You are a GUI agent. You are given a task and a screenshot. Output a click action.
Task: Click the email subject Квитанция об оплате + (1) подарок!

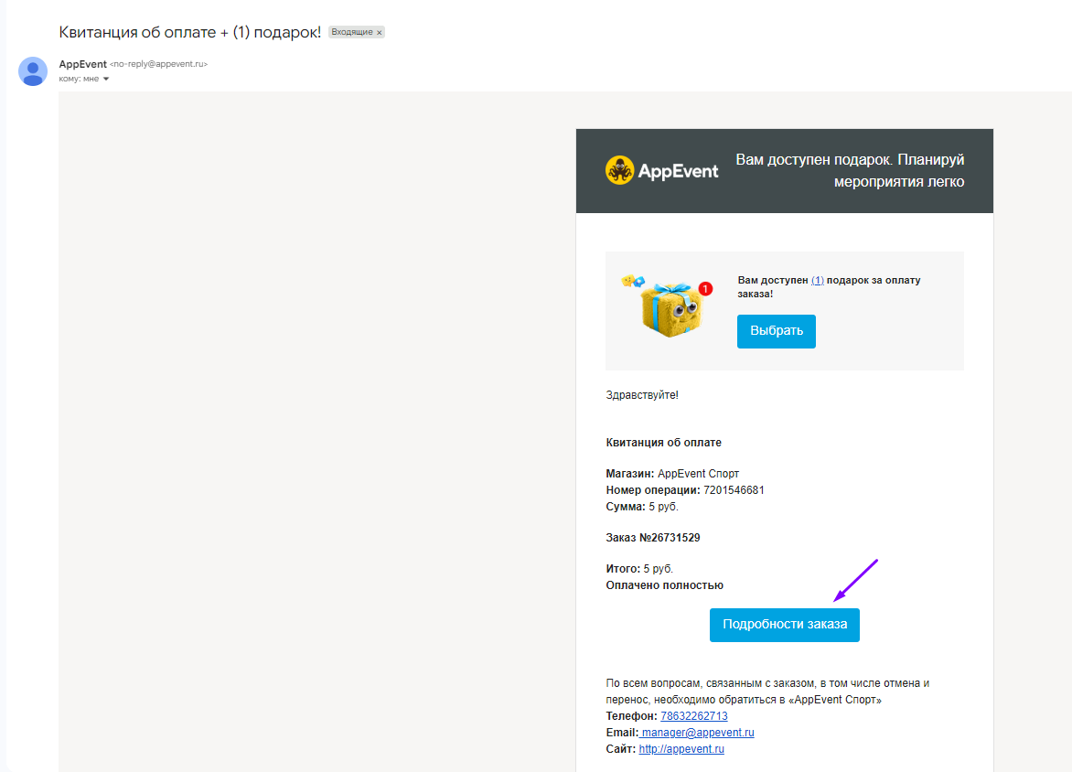[190, 32]
